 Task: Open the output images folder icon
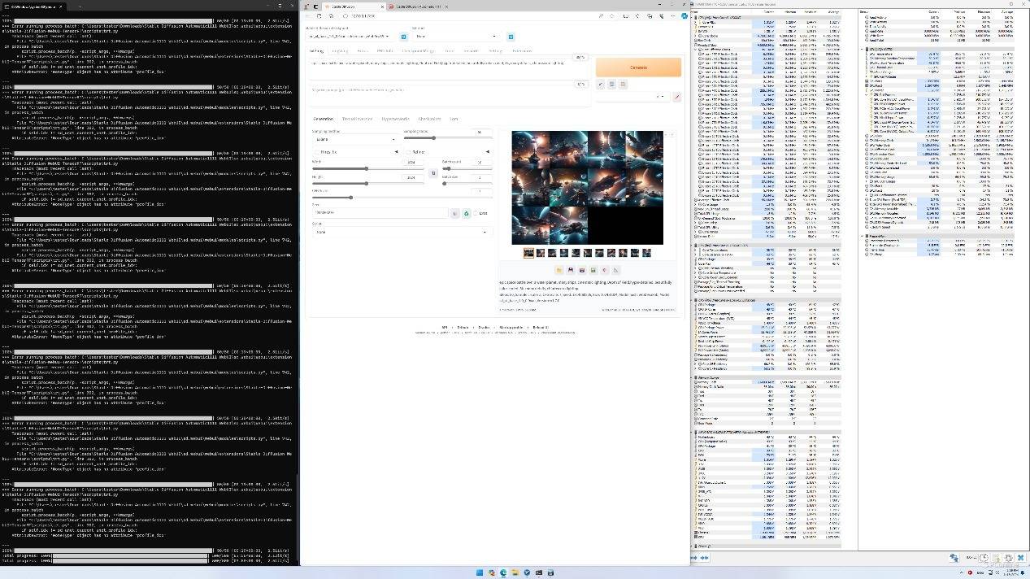(559, 270)
